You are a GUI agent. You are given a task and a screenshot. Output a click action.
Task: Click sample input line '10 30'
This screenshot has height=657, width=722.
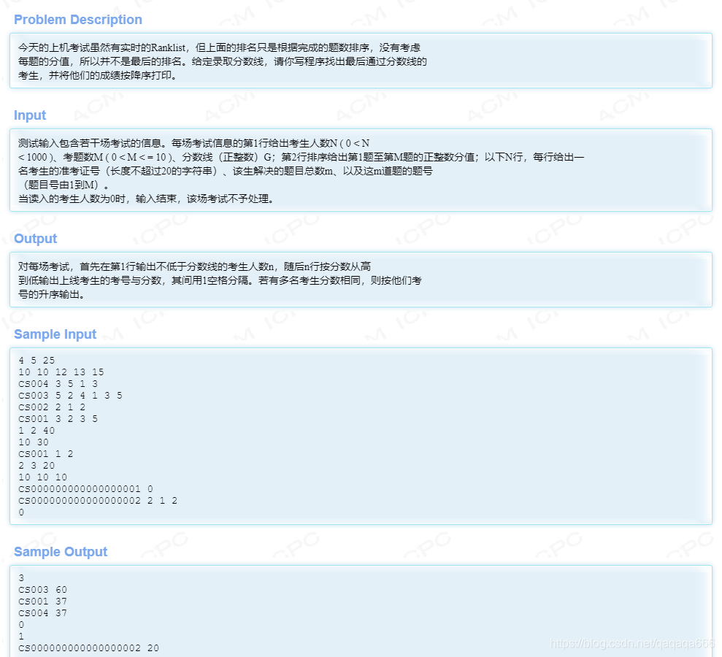pyautogui.click(x=34, y=442)
